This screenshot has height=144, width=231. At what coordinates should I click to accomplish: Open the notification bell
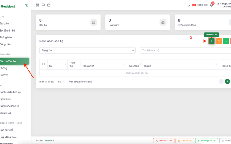[x=211, y=5]
